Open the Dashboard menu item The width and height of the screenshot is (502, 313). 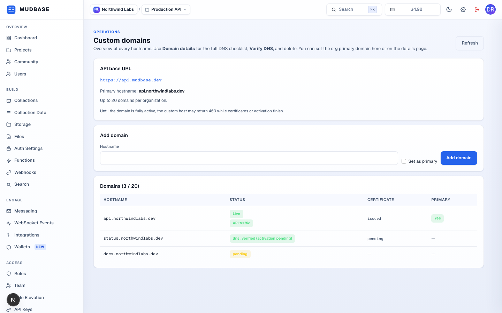(x=42, y=38)
